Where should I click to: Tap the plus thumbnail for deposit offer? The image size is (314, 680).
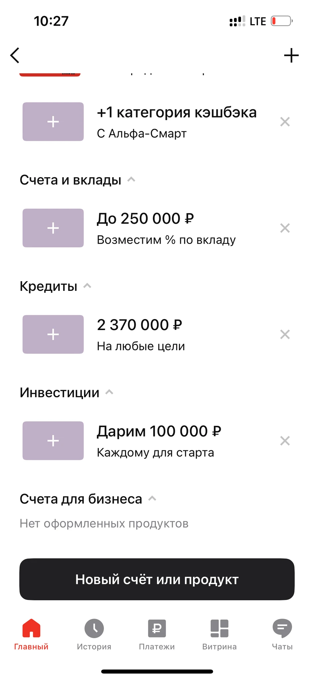pos(53,228)
